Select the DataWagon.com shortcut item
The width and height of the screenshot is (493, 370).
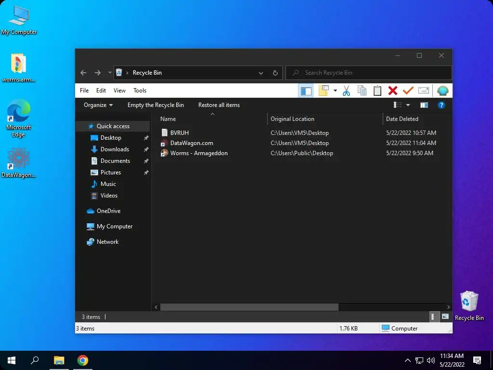(192, 143)
